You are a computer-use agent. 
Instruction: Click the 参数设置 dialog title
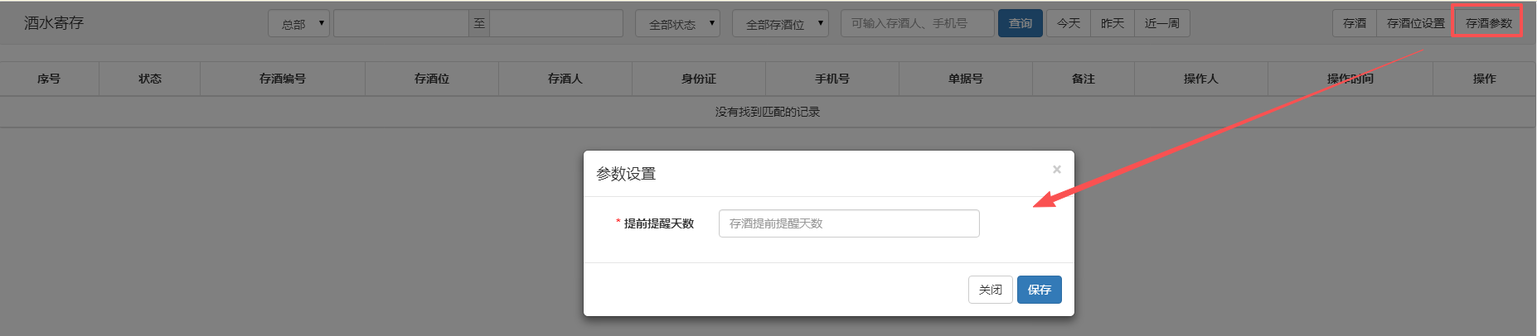(x=626, y=174)
